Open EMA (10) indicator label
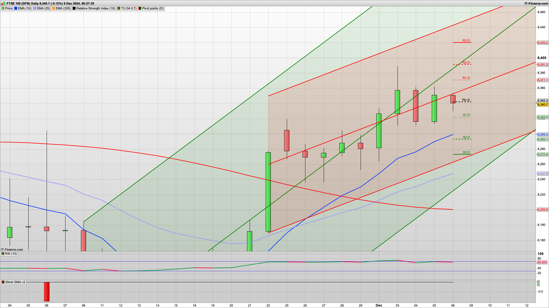 [24, 9]
